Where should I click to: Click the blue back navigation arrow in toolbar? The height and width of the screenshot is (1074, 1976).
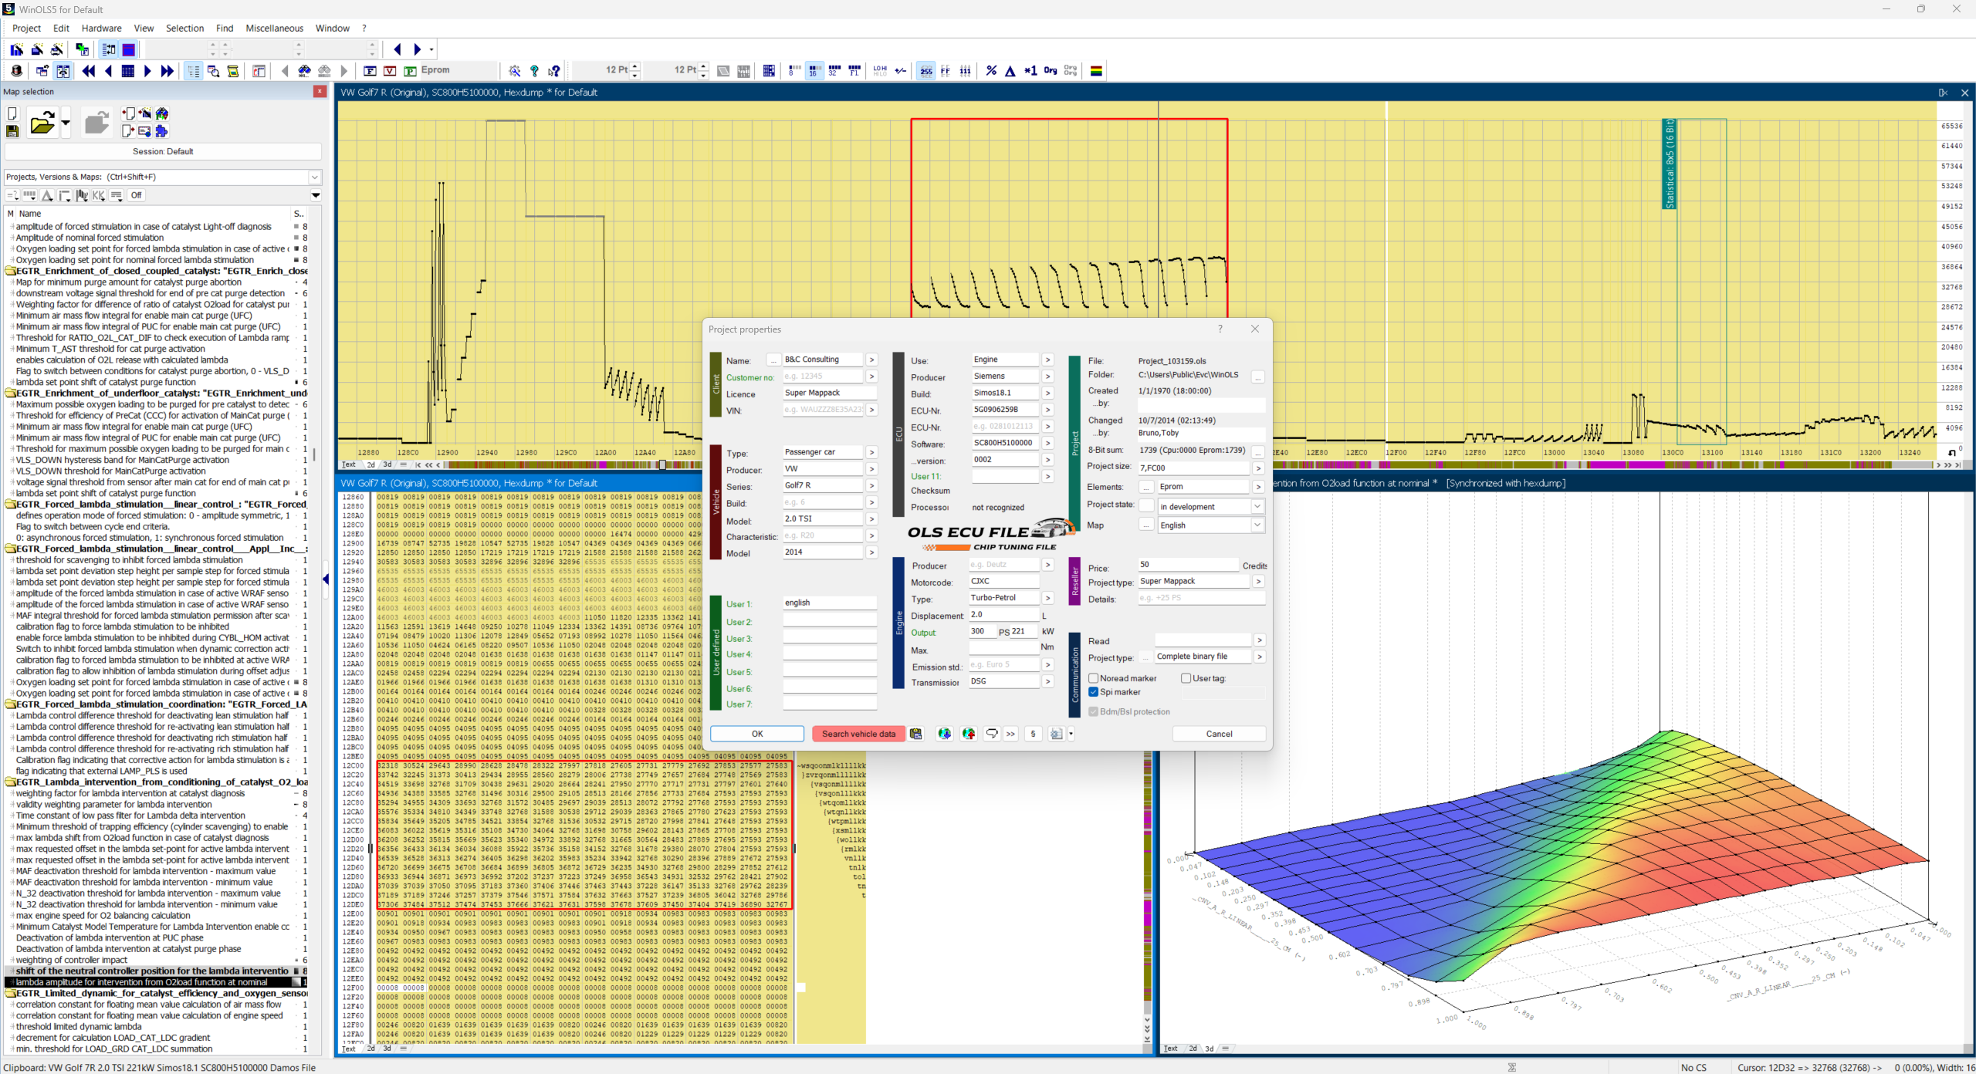398,49
